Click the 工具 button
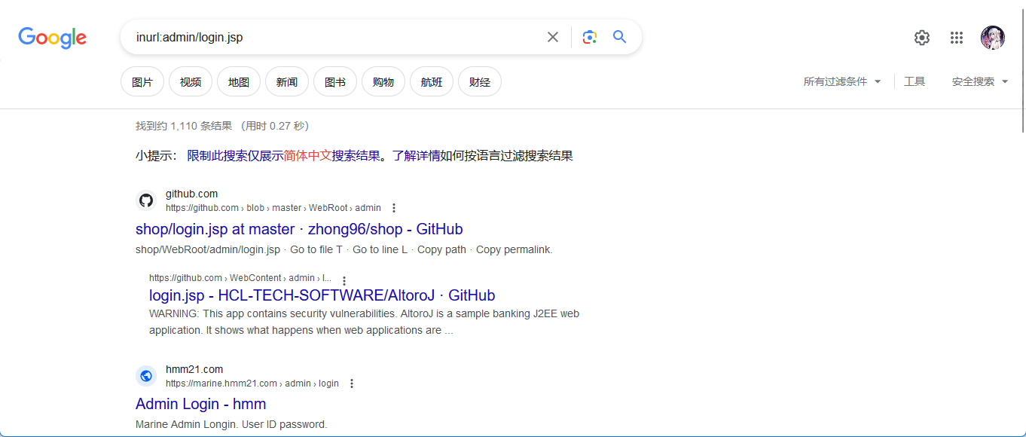The height and width of the screenshot is (437, 1026). [915, 81]
